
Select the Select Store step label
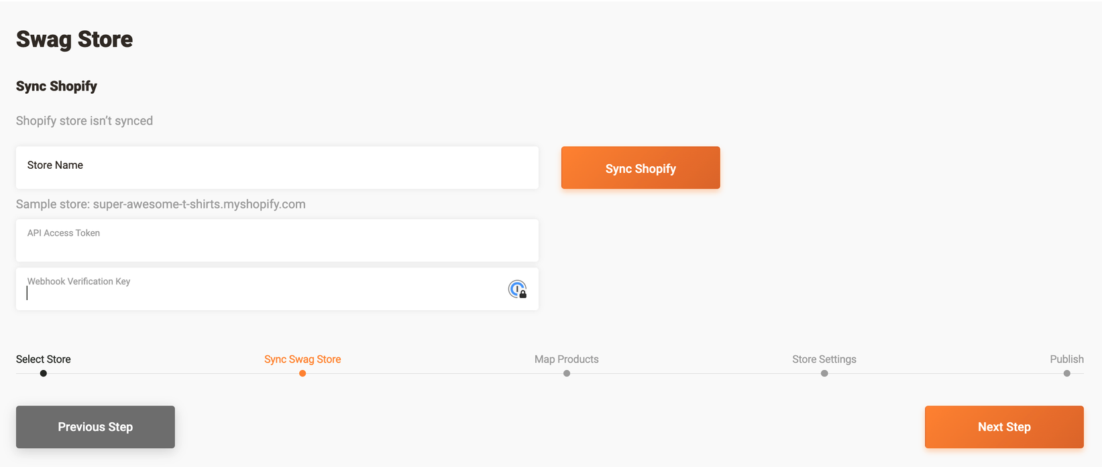[44, 359]
